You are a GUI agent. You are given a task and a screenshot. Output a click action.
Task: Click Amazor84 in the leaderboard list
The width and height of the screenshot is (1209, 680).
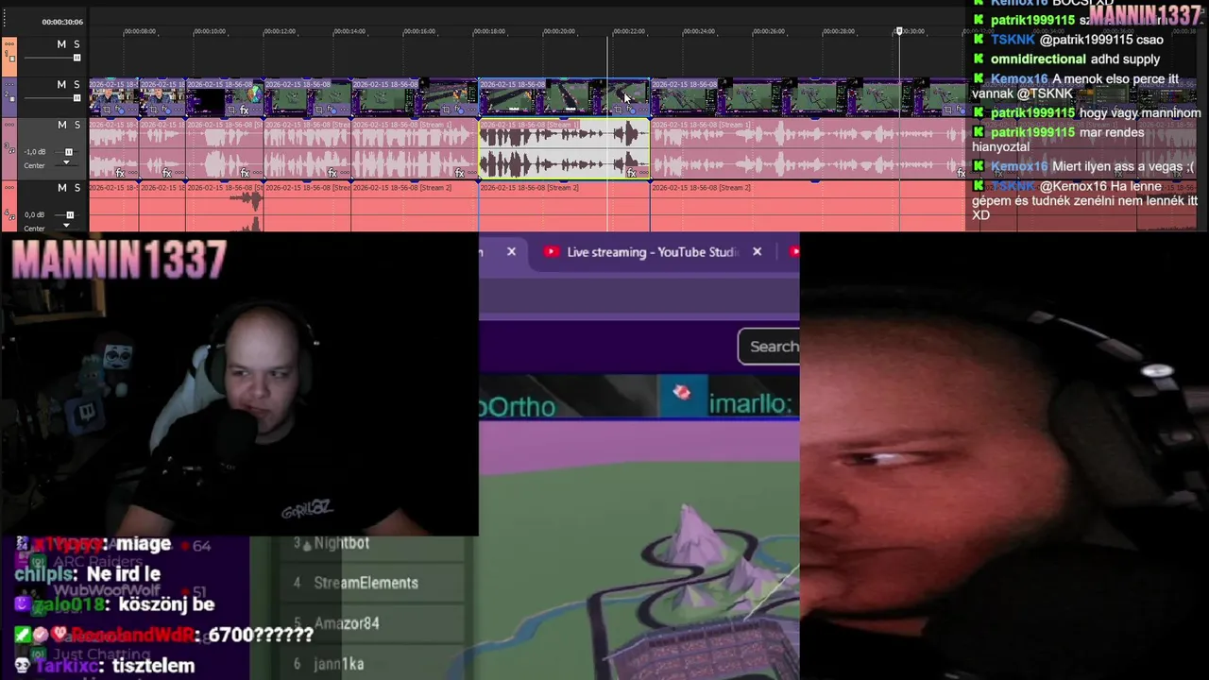pyautogui.click(x=347, y=623)
